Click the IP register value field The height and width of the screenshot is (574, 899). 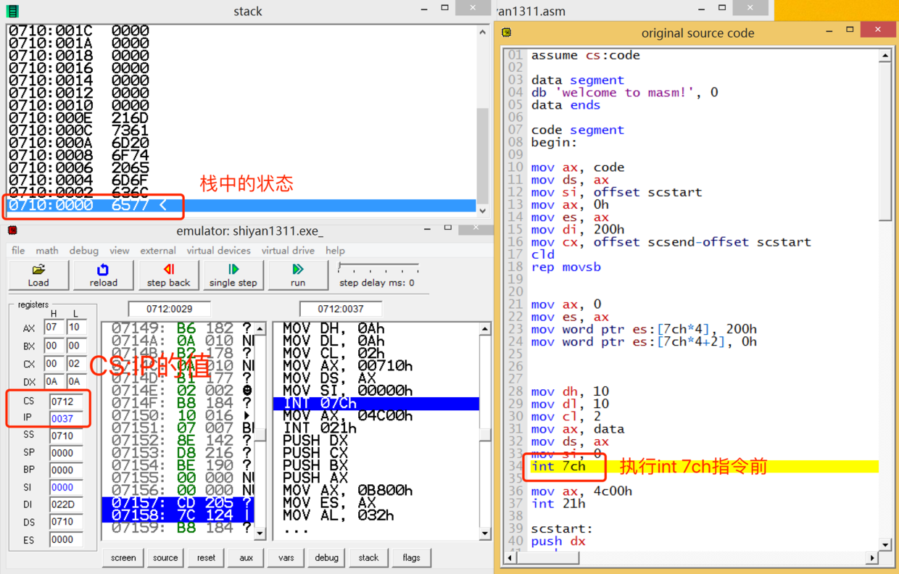coord(67,418)
